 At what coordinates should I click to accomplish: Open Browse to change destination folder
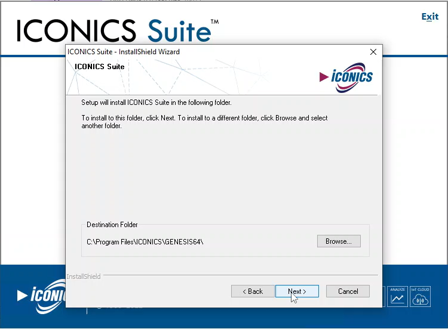pos(339,241)
